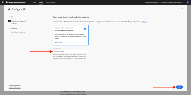Click the Experience Platform API sidebar label
This screenshot has width=191, height=95.
(19, 21)
